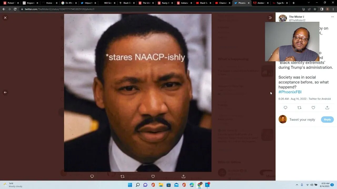
Task: Close the photo viewer with the X icon
Action: click(x=5, y=18)
